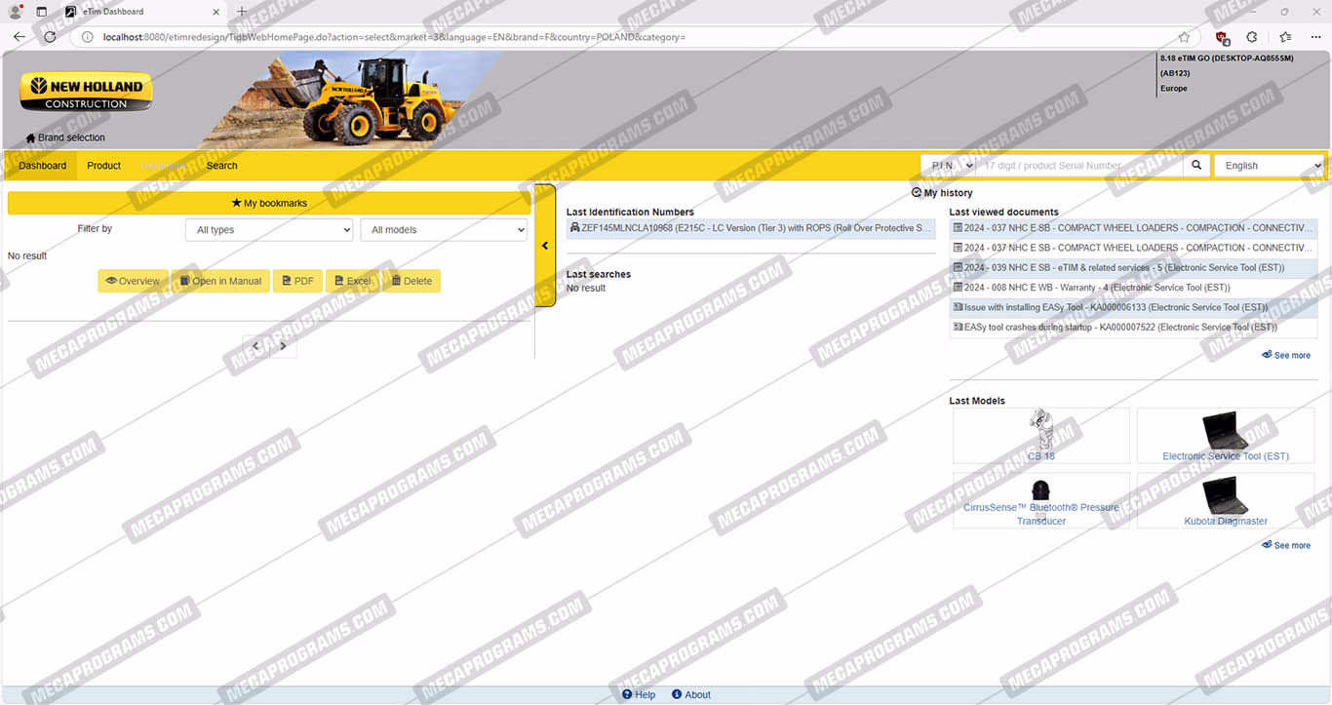This screenshot has width=1332, height=705.
Task: Open the P.I.N. search type dropdown
Action: [x=949, y=166]
